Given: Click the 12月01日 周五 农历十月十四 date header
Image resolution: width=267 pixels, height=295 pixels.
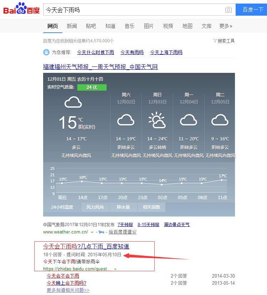Looking at the screenshot, I should [75, 79].
